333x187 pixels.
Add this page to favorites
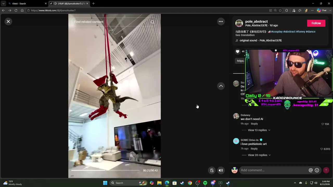click(x=280, y=10)
